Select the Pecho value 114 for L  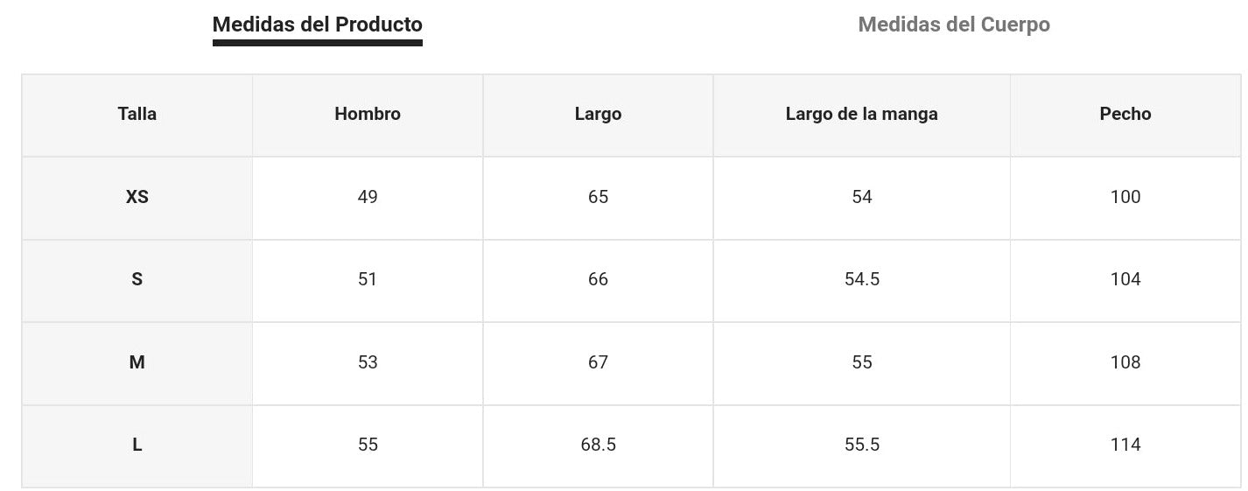[x=1125, y=445]
